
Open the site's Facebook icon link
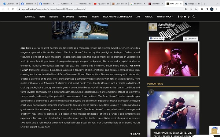point(178,16)
